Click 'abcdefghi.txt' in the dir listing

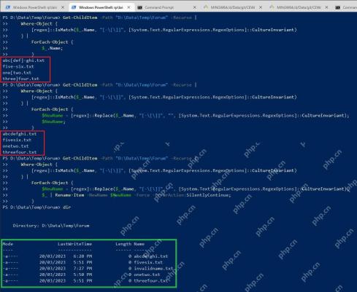(x=150, y=256)
